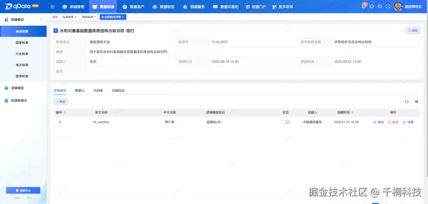Open 资源门户 top menu
The width and height of the screenshot is (428, 204).
[256, 7]
